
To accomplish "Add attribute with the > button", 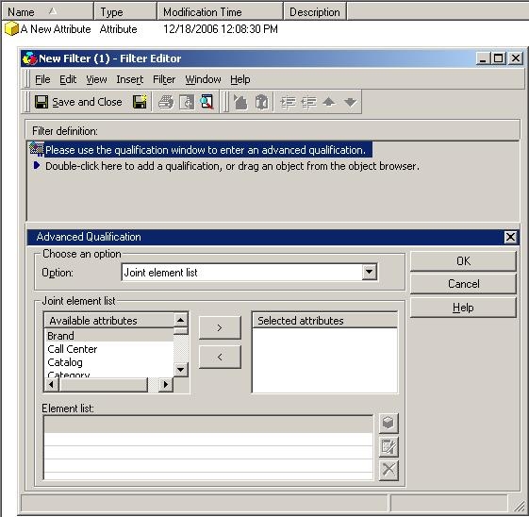I will [x=220, y=327].
